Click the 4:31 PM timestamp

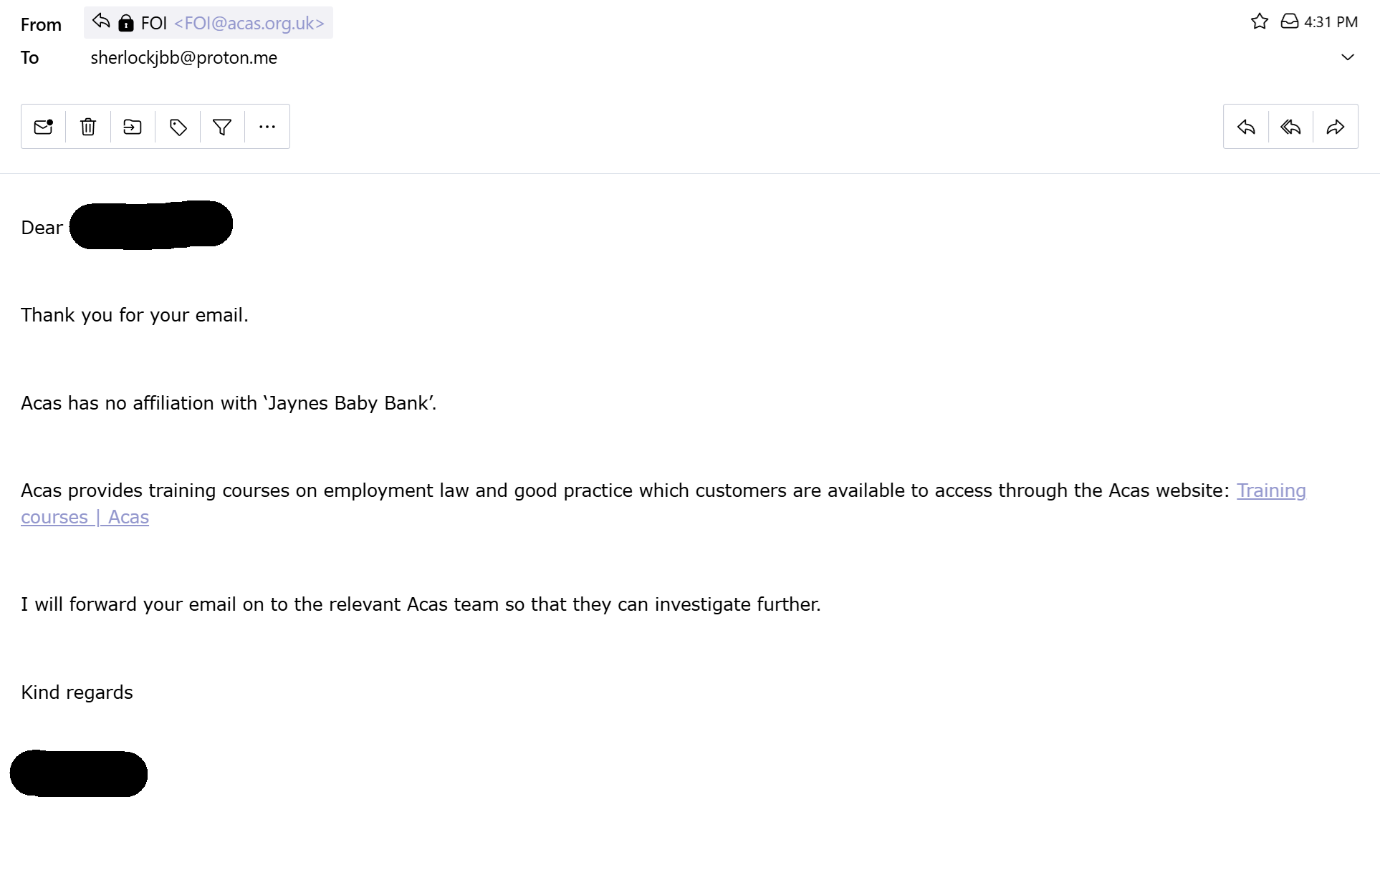(1331, 22)
